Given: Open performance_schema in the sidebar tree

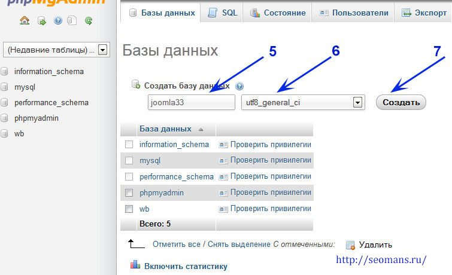Looking at the screenshot, I should click(x=51, y=102).
